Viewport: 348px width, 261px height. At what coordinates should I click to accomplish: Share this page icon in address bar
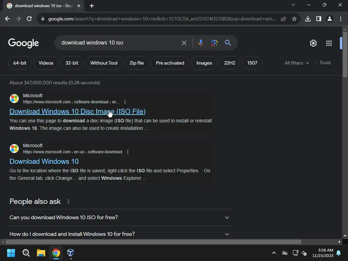point(283,19)
